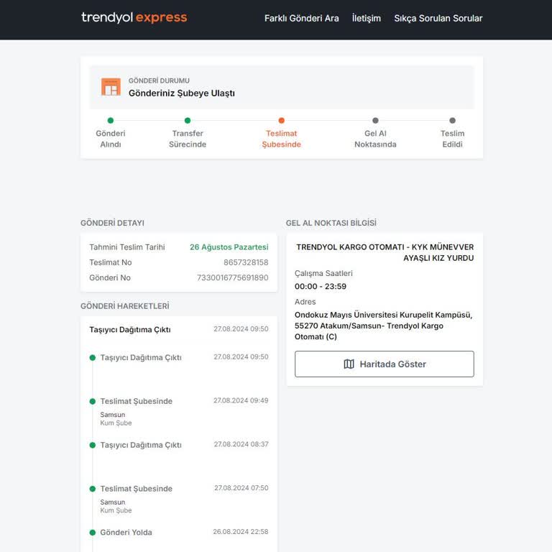Click the orange shipment status branch icon
552x552 pixels.
111,87
